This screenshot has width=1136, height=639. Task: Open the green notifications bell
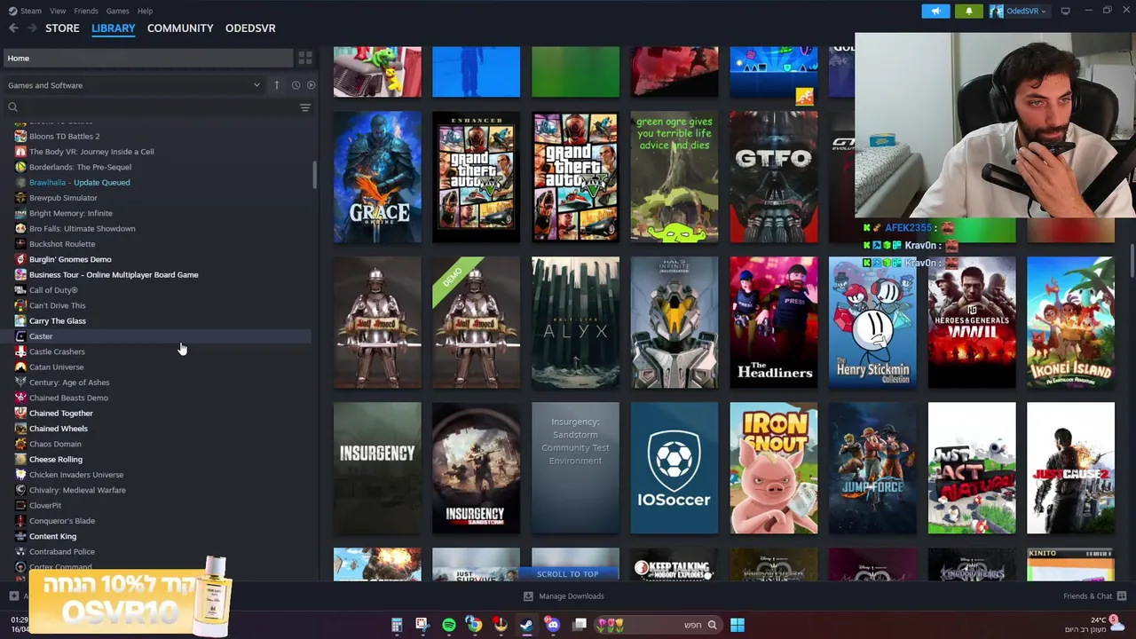coord(968,11)
